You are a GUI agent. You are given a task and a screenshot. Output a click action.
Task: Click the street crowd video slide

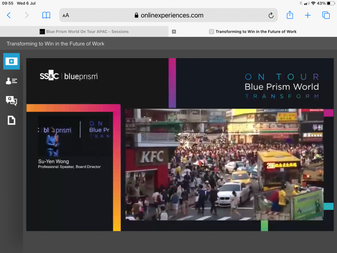[224, 164]
